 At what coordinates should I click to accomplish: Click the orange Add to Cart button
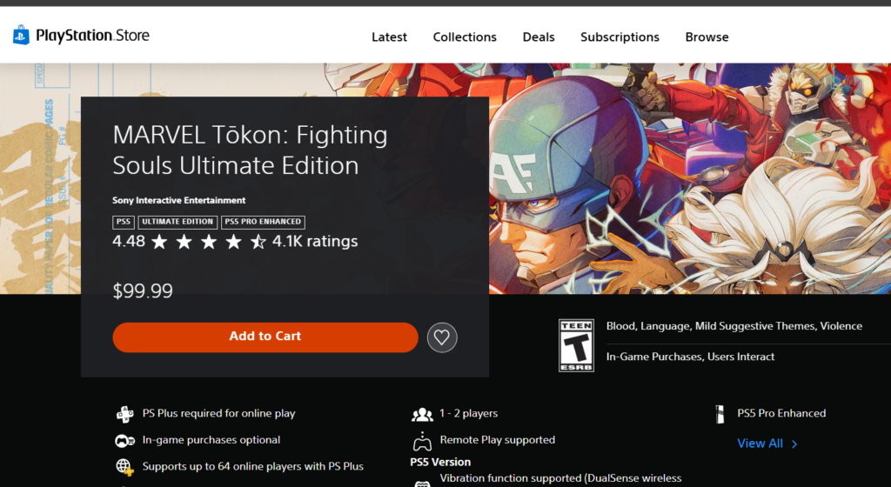click(265, 337)
